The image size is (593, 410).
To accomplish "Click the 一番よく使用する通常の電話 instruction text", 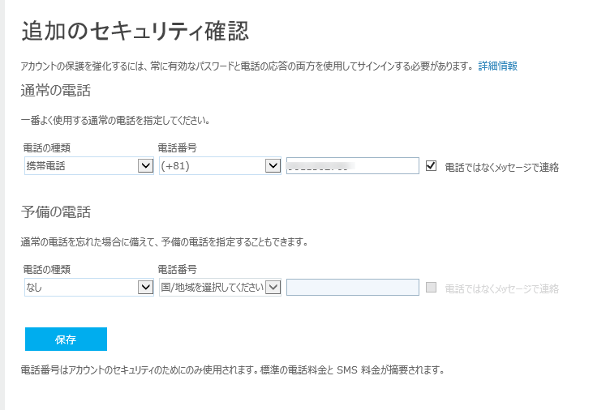I will [x=115, y=121].
